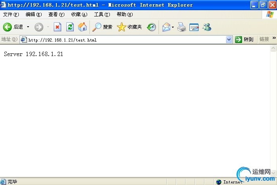Open the 收藏(A) menu
277x185 pixels.
(79, 15)
